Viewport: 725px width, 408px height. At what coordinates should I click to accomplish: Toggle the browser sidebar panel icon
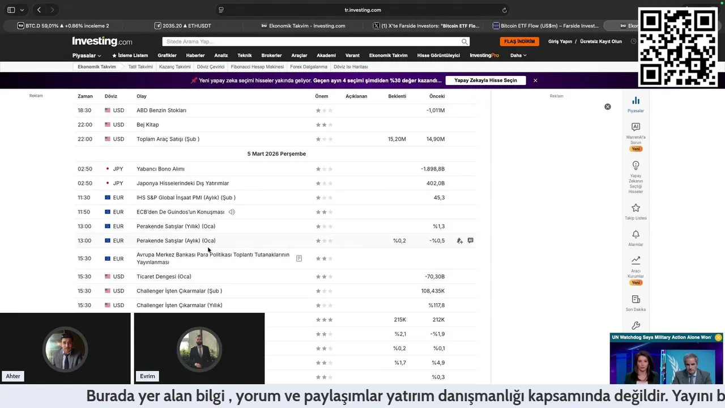(x=11, y=10)
